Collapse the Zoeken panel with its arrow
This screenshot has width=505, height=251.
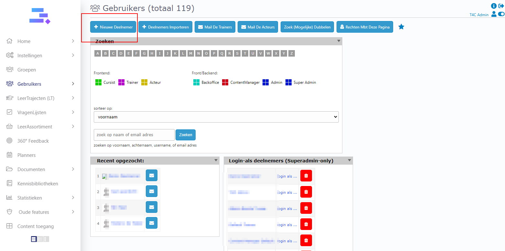pyautogui.click(x=338, y=41)
